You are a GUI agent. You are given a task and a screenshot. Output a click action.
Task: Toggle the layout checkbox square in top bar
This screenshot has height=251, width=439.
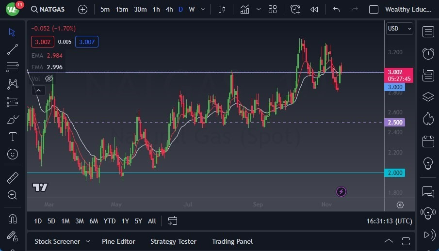374,9
